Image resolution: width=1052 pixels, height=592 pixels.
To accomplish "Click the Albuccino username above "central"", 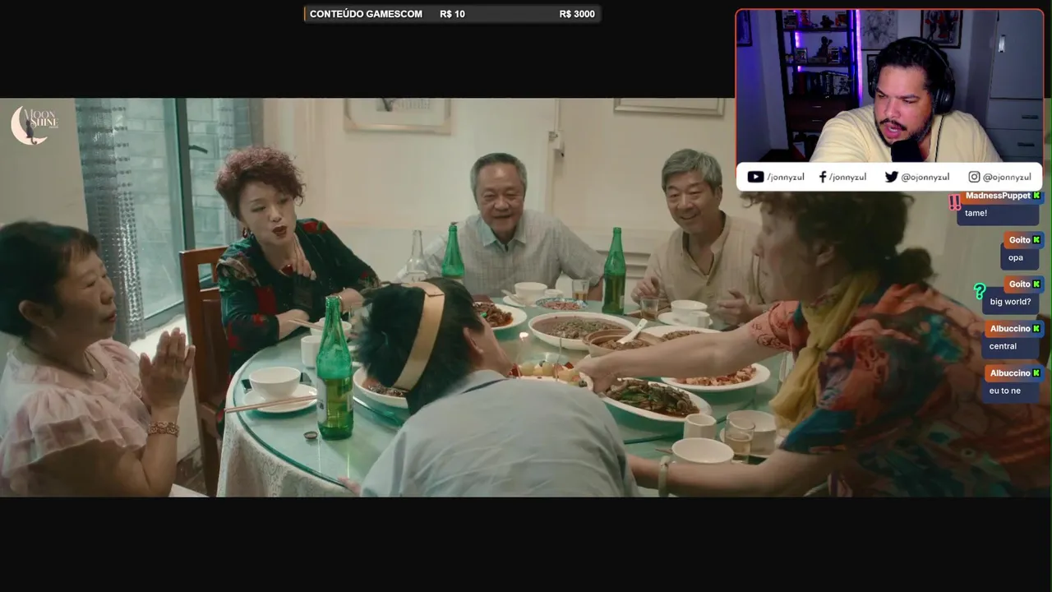I will tap(1010, 329).
